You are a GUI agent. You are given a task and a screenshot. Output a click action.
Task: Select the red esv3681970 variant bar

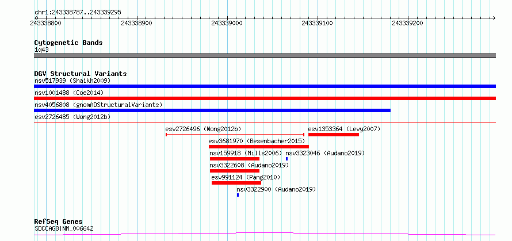click(259, 147)
